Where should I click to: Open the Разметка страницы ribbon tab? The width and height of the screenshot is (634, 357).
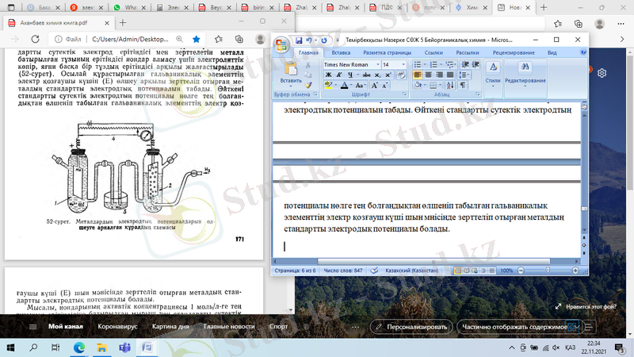[388, 52]
